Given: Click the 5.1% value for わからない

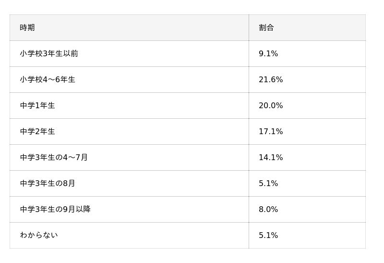Looking at the screenshot, I should tap(268, 235).
